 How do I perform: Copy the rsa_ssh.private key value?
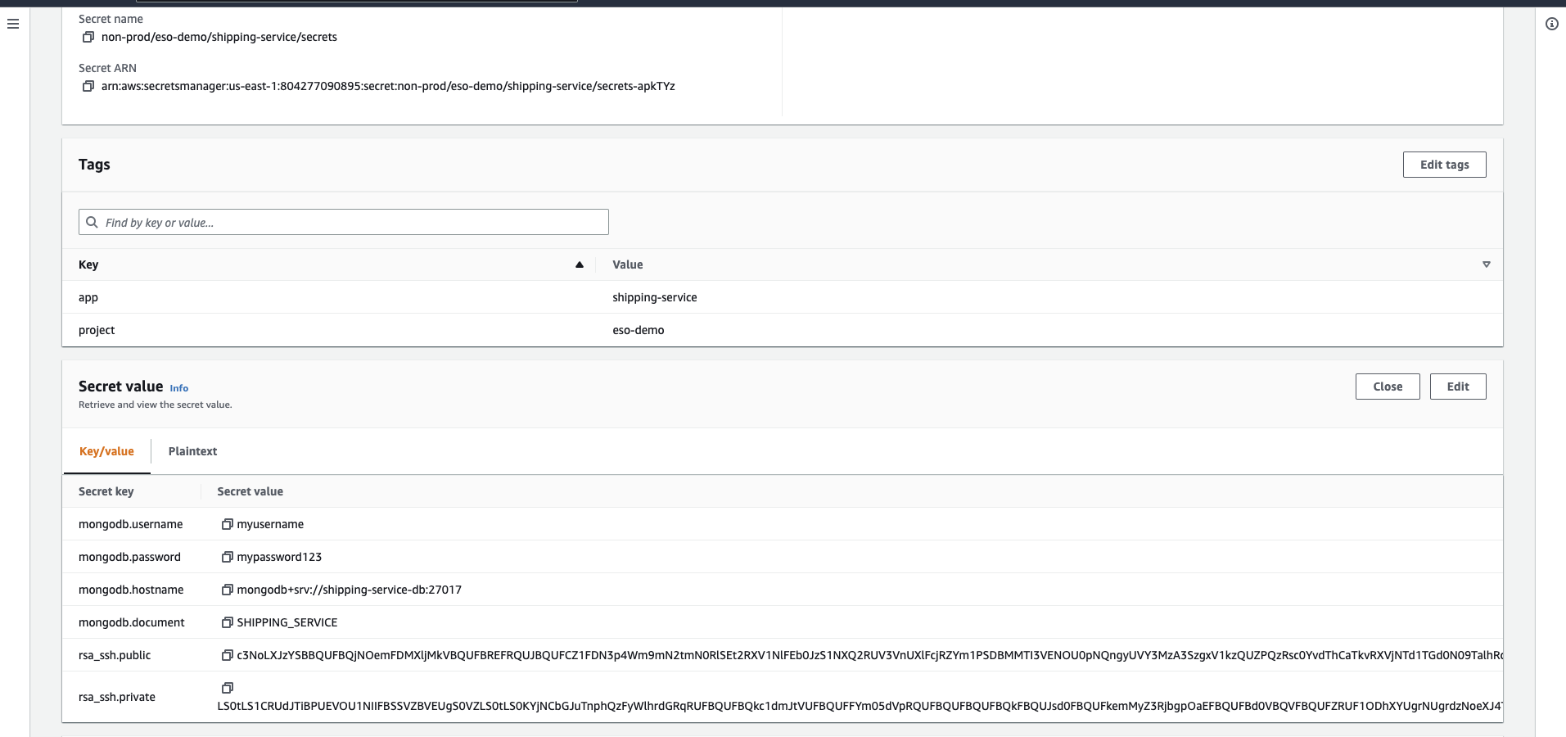[x=227, y=688]
